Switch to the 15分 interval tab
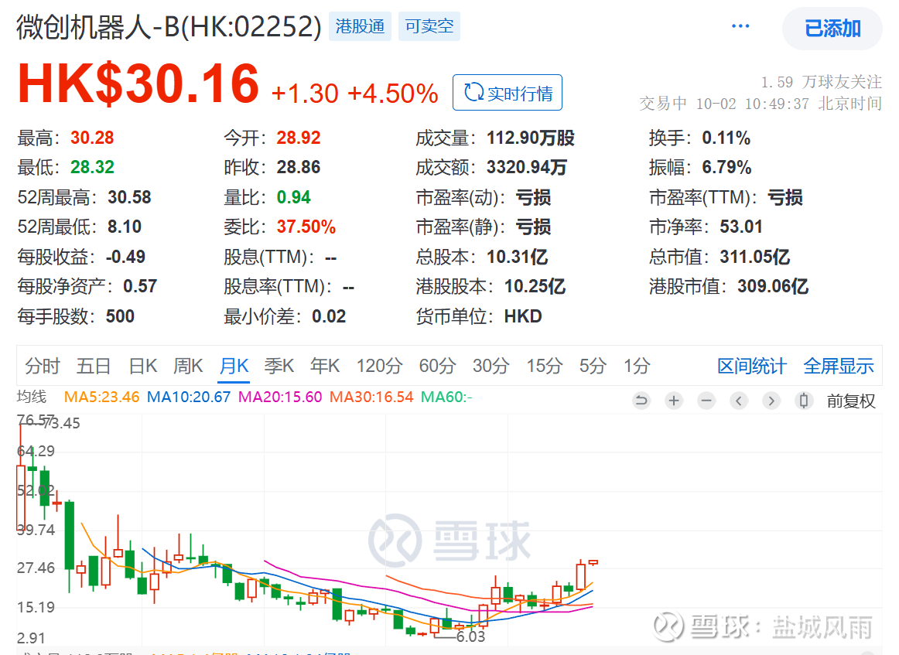The image size is (899, 655). point(545,366)
